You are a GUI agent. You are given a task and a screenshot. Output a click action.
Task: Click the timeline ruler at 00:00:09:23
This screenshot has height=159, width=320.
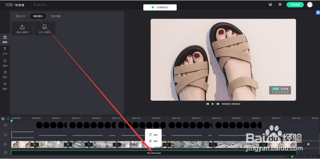pyautogui.click(x=96, y=118)
